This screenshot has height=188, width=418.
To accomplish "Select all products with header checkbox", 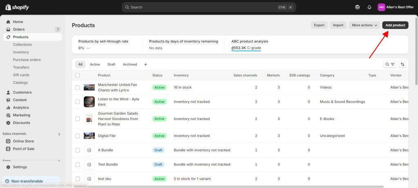I will click(x=78, y=75).
